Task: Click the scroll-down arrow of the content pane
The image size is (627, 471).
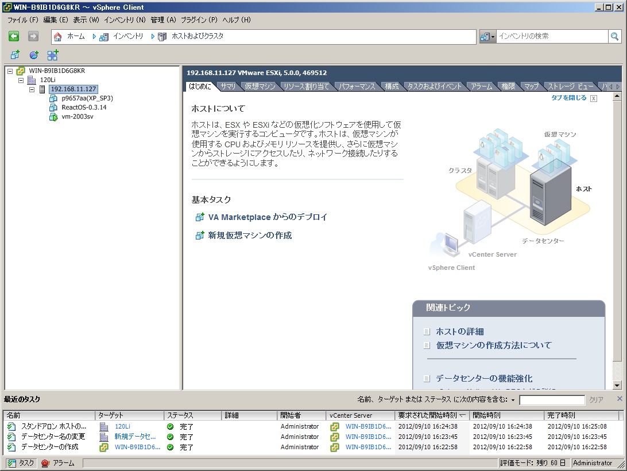Action: point(617,386)
